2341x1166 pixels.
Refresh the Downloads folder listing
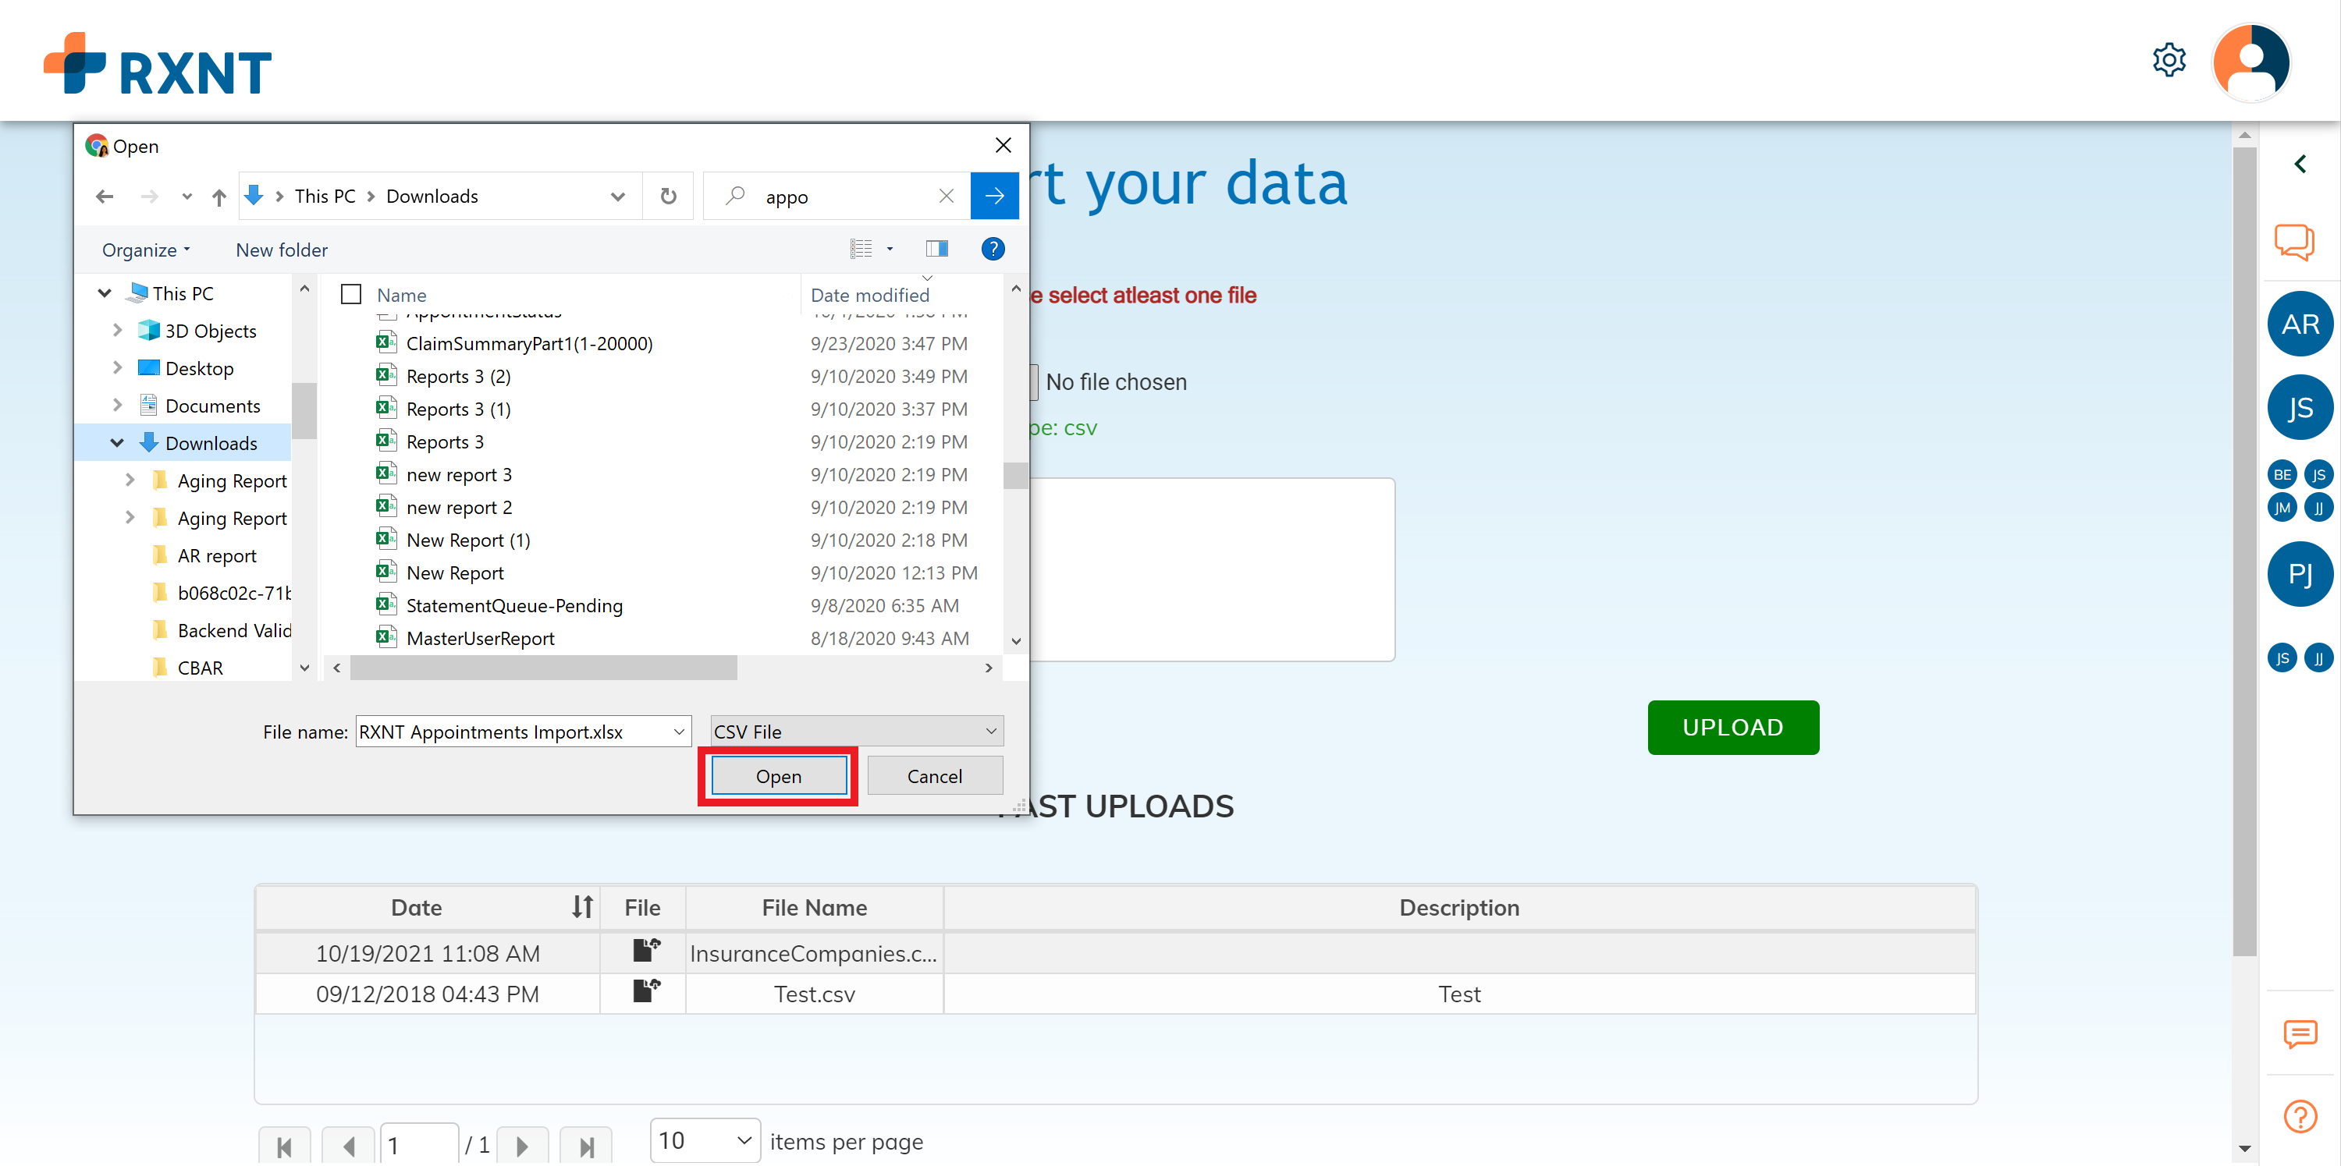coord(668,196)
